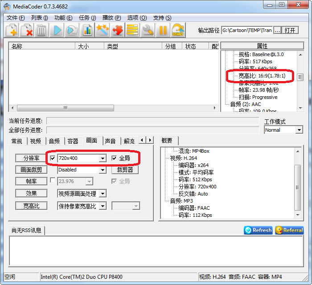The width and height of the screenshot is (312, 285).
Task: Click the Remove file icon with red X
Action: click(27, 30)
